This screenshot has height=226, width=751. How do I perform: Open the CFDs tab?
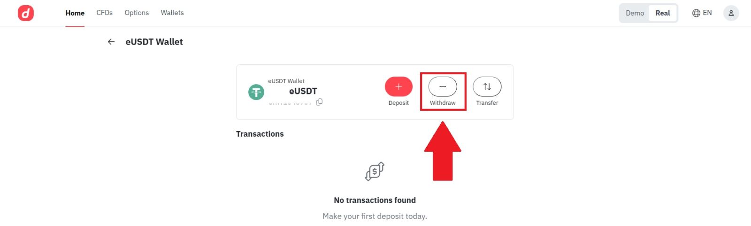point(105,13)
